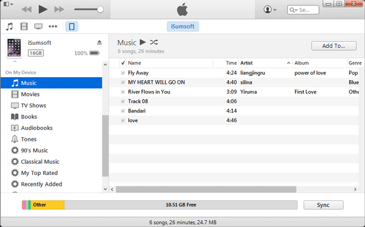Select the device icon button
The width and height of the screenshot is (365, 227).
point(72,27)
